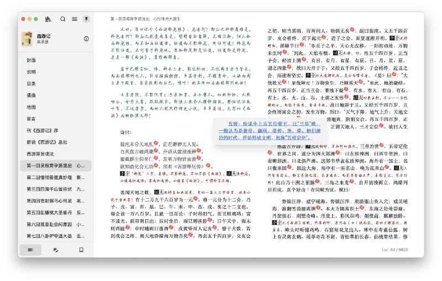Image resolution: width=442 pixels, height=281 pixels.
Task: Click the book title 西游记 in sidebar
Action: click(x=44, y=36)
